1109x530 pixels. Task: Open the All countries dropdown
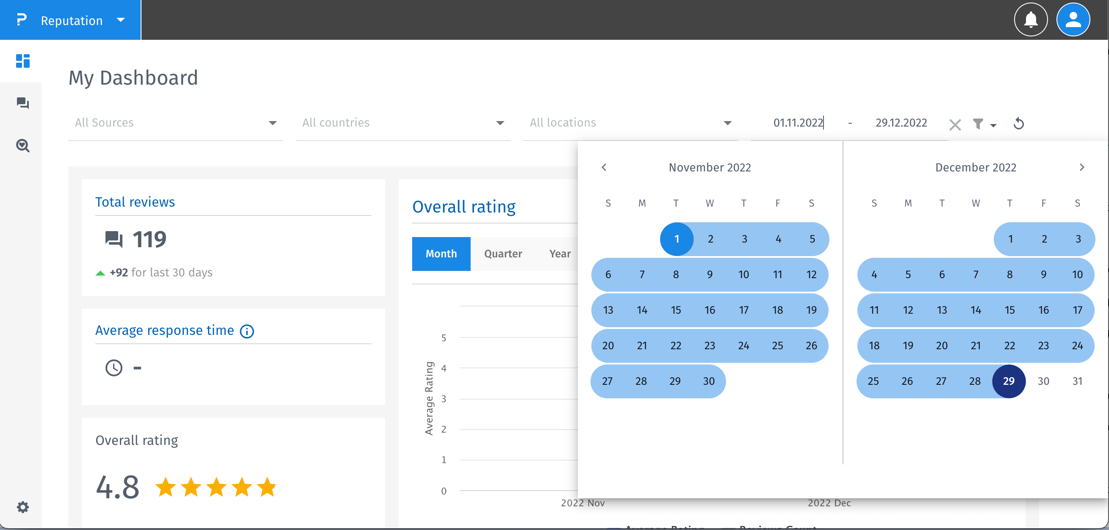click(402, 123)
